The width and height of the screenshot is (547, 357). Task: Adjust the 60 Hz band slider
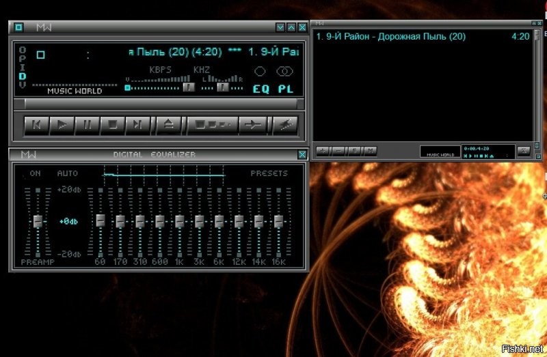(101, 220)
